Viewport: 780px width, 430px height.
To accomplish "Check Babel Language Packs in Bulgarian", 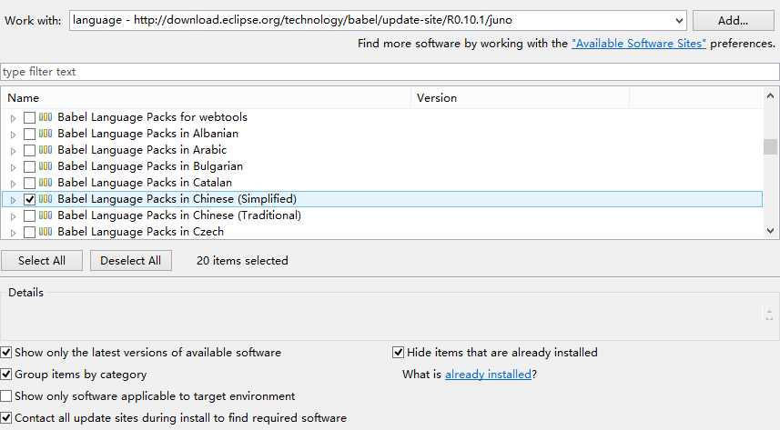I will [x=29, y=167].
